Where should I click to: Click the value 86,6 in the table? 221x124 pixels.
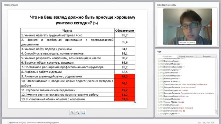point(125,63)
